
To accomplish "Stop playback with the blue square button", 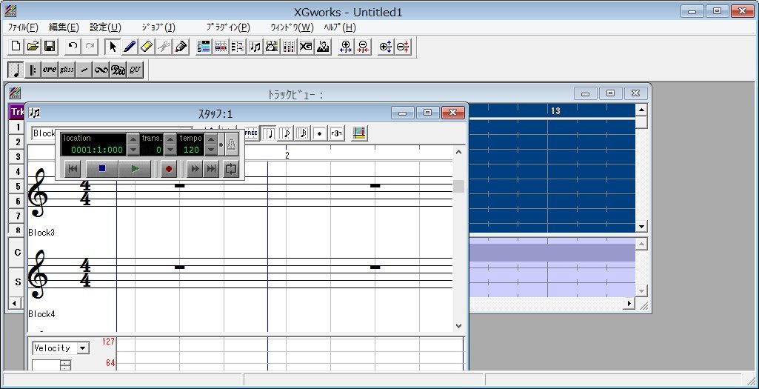I will click(x=101, y=169).
